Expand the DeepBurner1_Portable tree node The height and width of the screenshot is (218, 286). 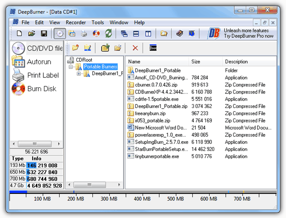[x=79, y=74]
